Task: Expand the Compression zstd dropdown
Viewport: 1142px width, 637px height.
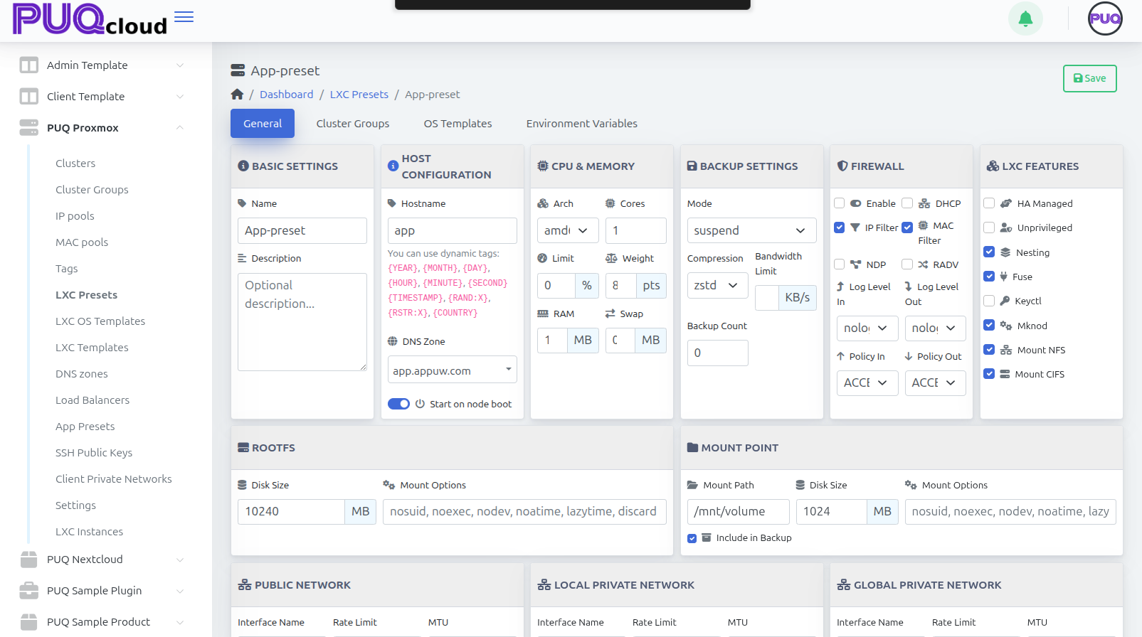Action: pos(717,285)
